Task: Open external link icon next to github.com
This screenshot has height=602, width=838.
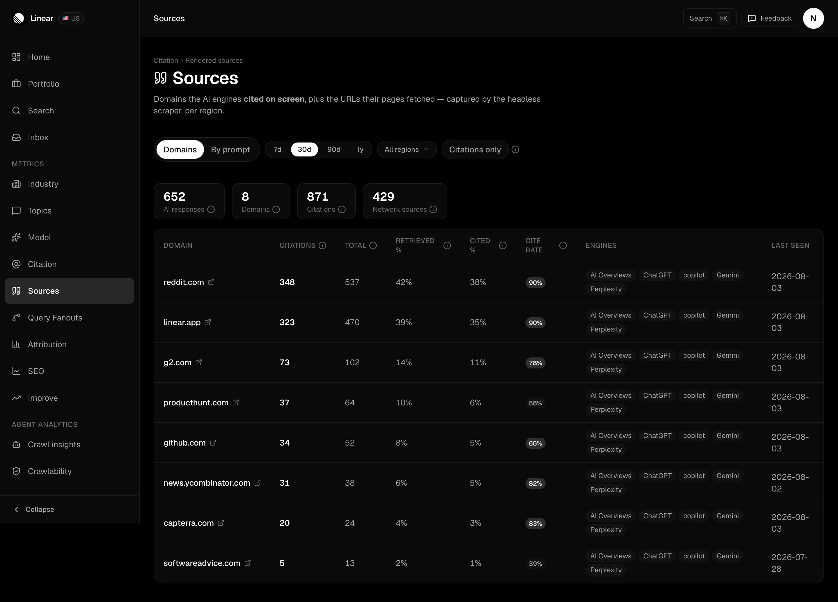Action: tap(213, 443)
